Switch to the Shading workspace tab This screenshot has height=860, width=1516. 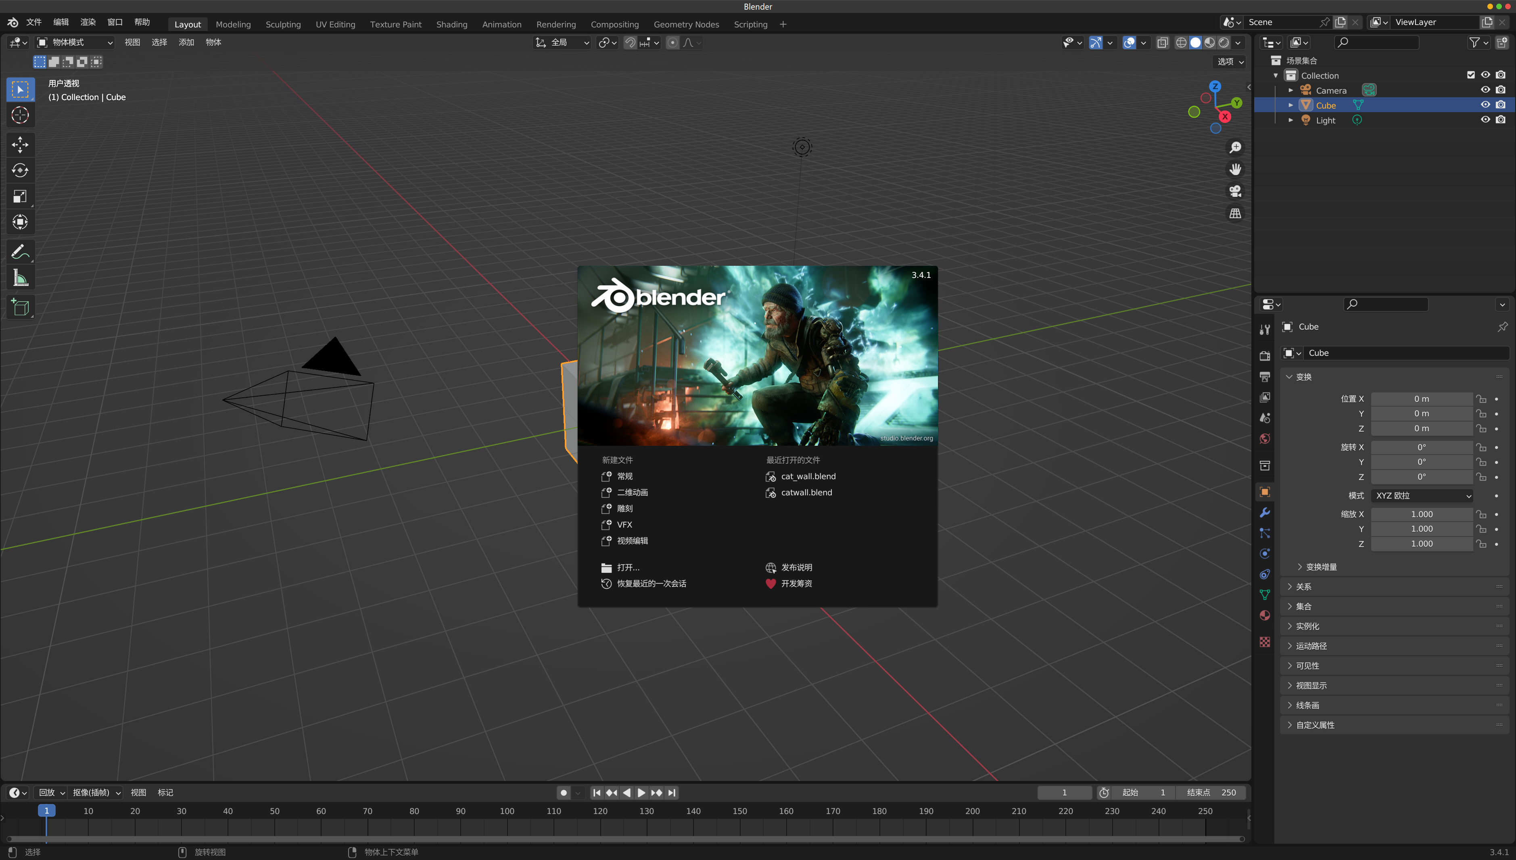pyautogui.click(x=452, y=24)
